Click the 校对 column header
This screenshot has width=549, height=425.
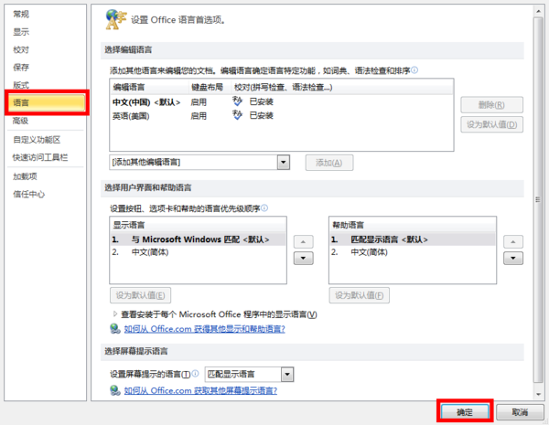(x=342, y=87)
